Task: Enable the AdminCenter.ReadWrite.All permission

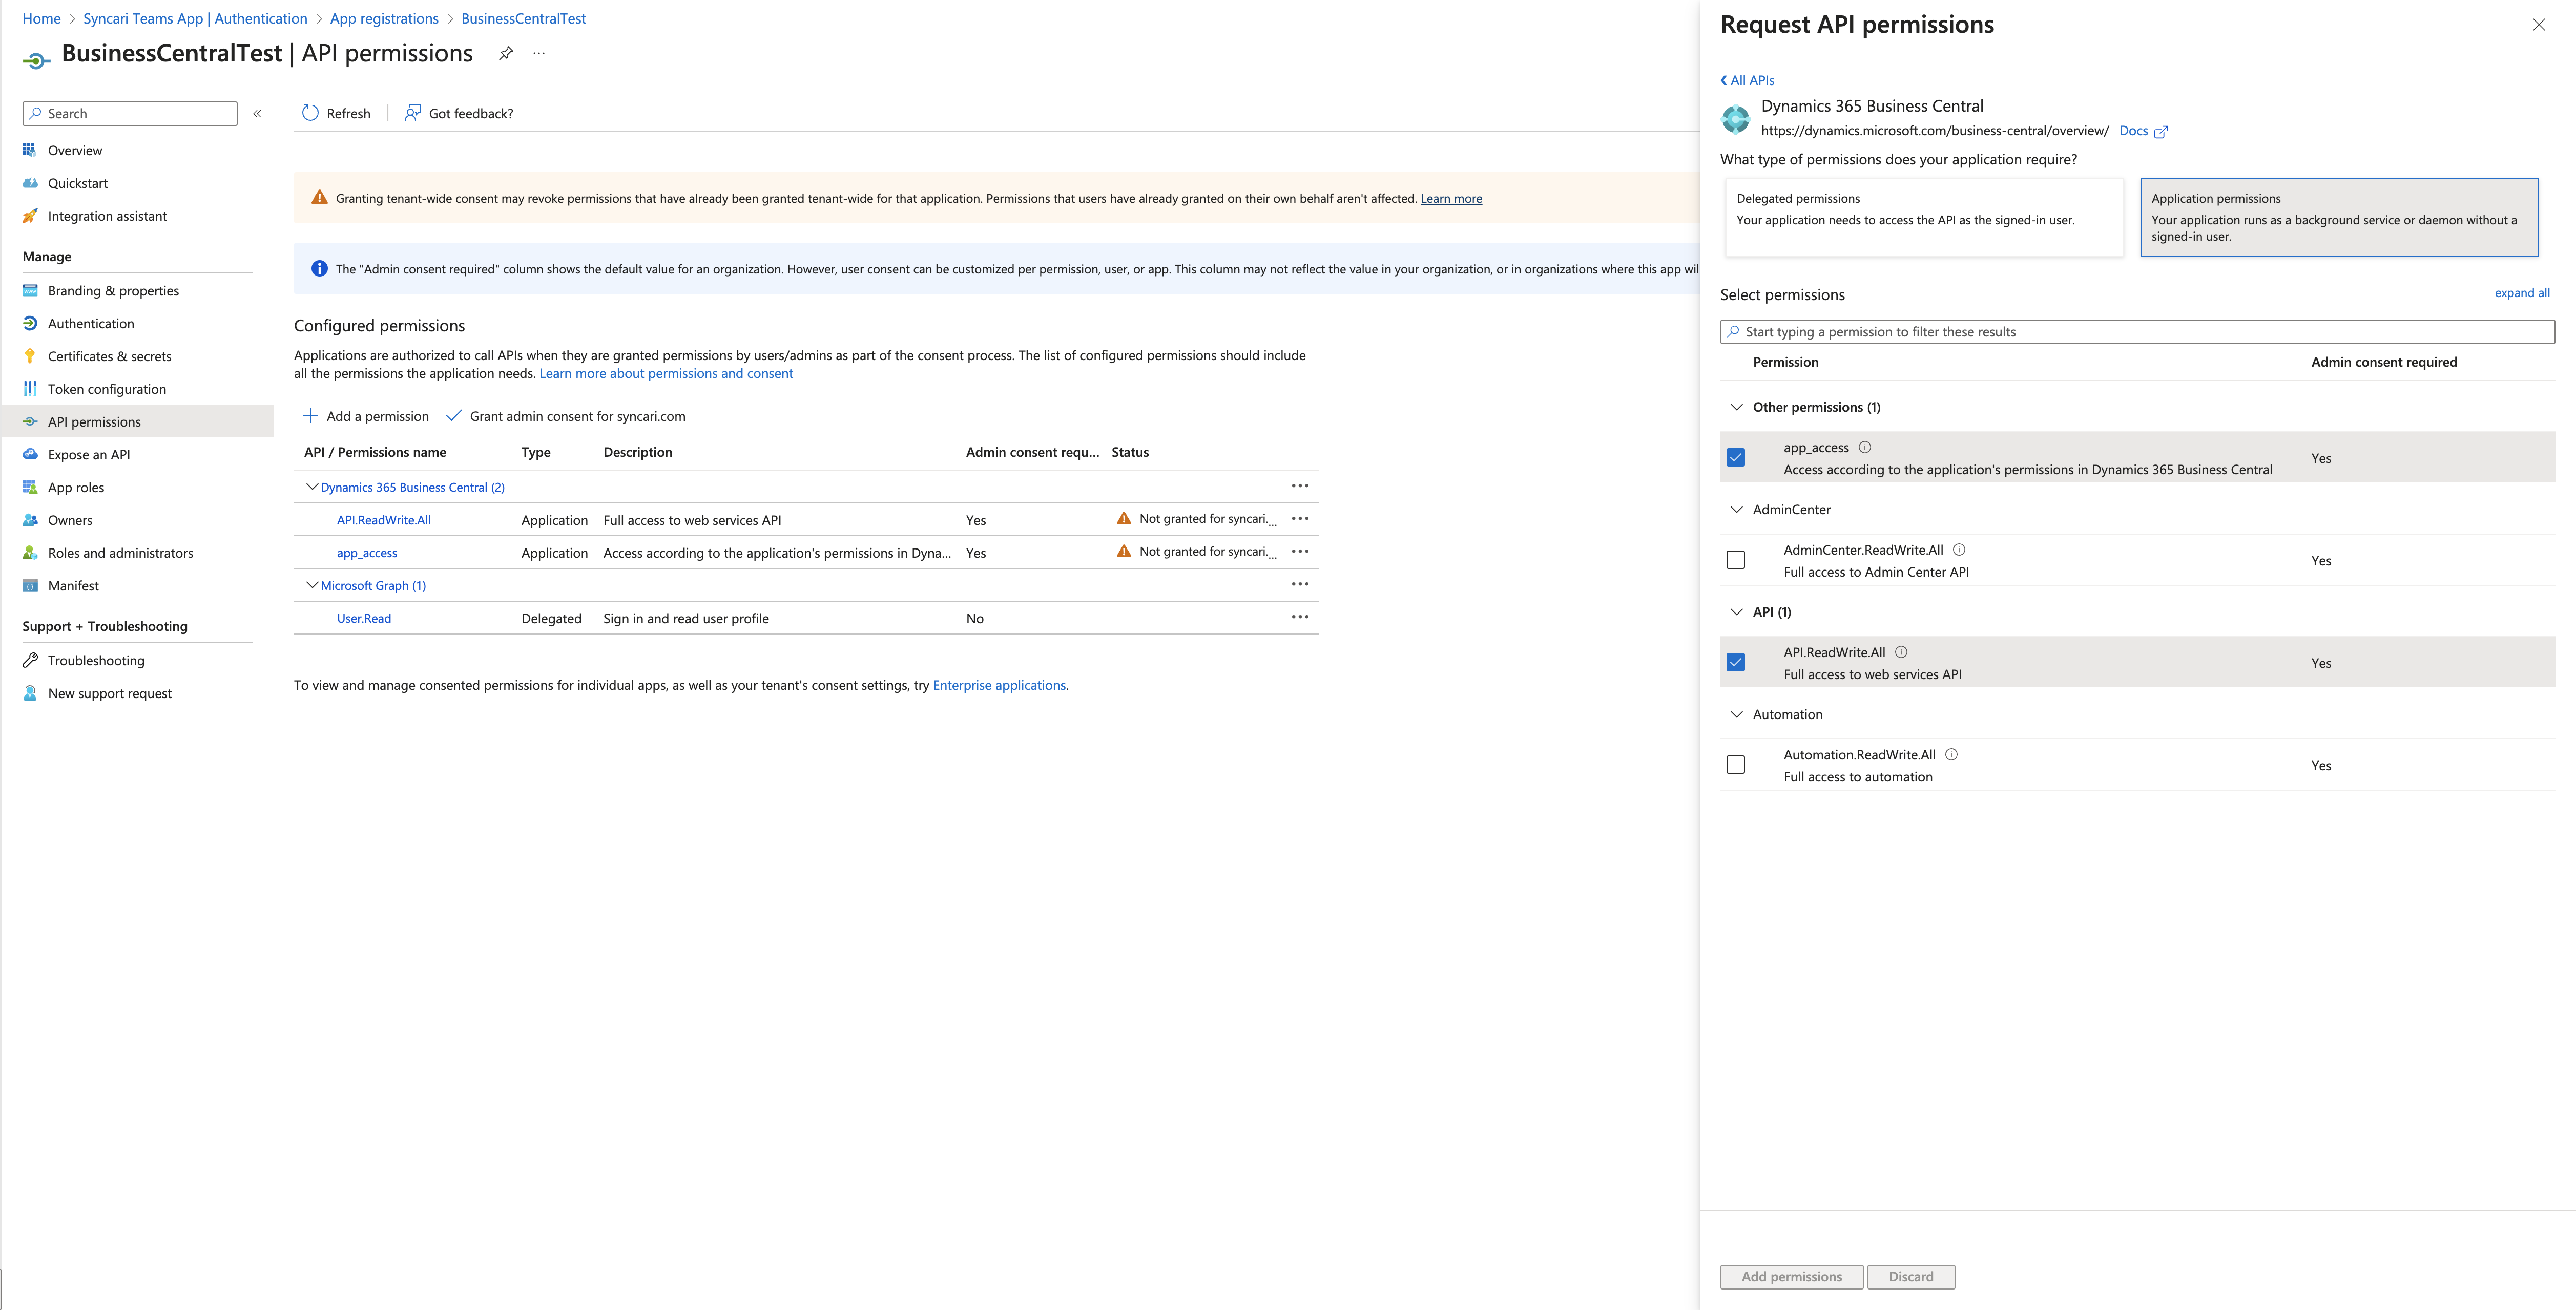Action: click(1736, 560)
